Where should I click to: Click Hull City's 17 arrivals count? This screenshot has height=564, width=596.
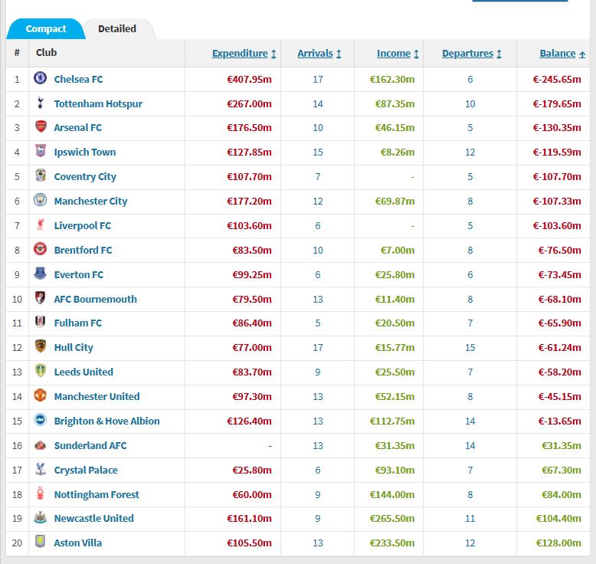pos(318,348)
